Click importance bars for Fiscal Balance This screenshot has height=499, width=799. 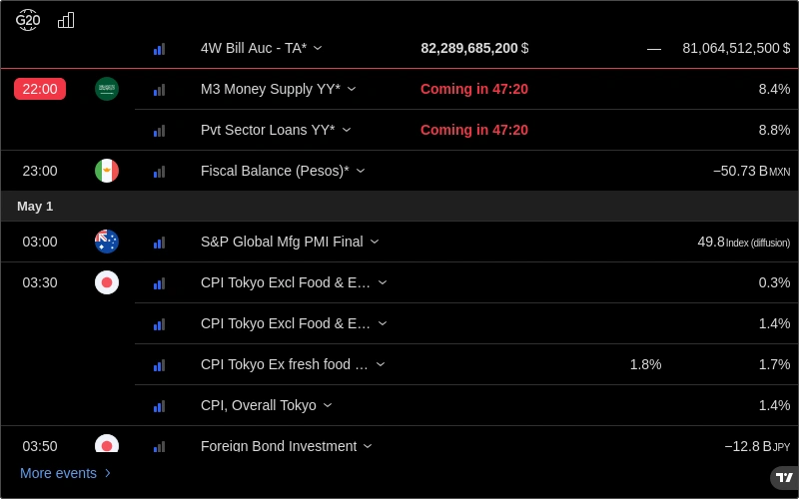pyautogui.click(x=159, y=172)
